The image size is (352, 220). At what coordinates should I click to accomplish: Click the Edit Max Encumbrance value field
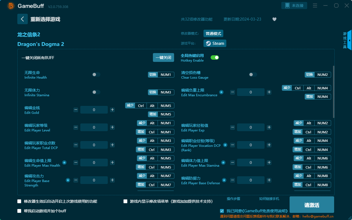(x=251, y=92)
